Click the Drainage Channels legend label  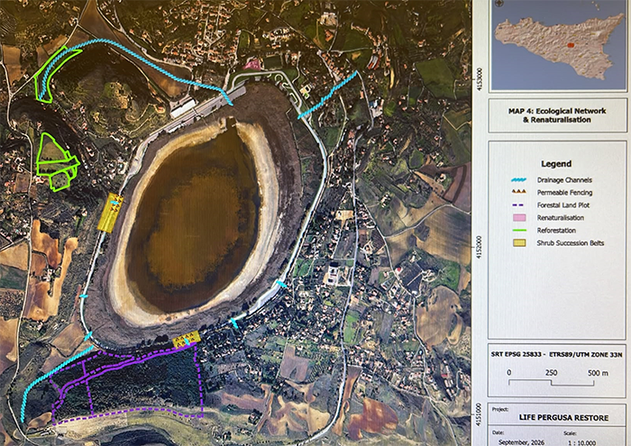pos(564,180)
